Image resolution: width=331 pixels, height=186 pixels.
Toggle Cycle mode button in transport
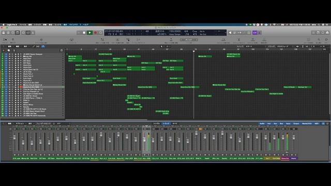(x=100, y=33)
